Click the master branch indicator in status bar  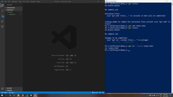tap(4, 93)
